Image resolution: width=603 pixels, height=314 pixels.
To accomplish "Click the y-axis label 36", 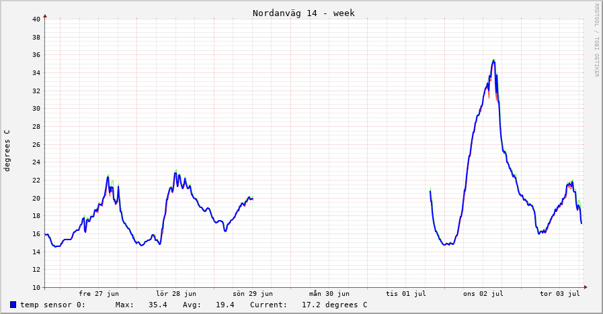I will (x=36, y=55).
